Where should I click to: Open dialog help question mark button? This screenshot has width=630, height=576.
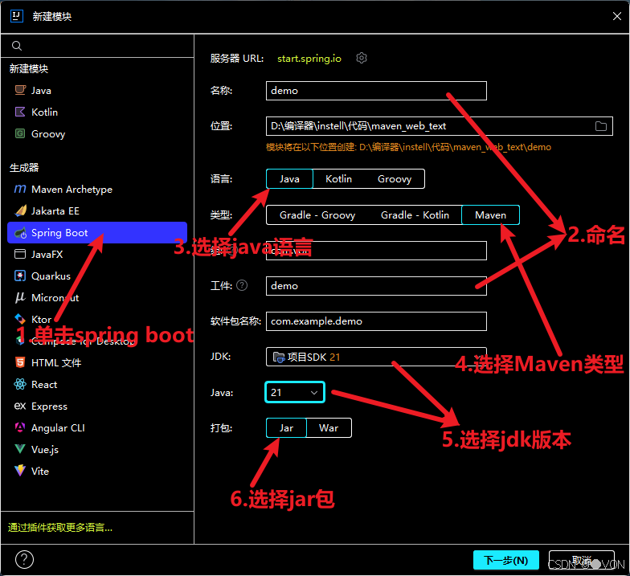[24, 559]
